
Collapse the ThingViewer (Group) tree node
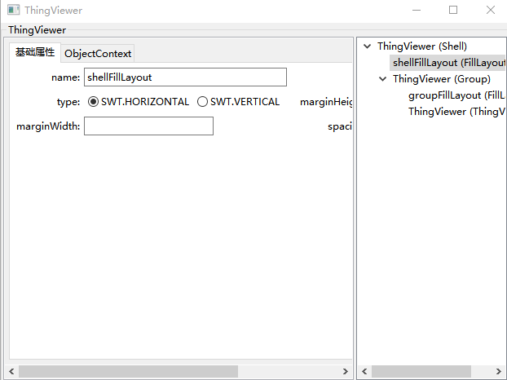pos(382,79)
